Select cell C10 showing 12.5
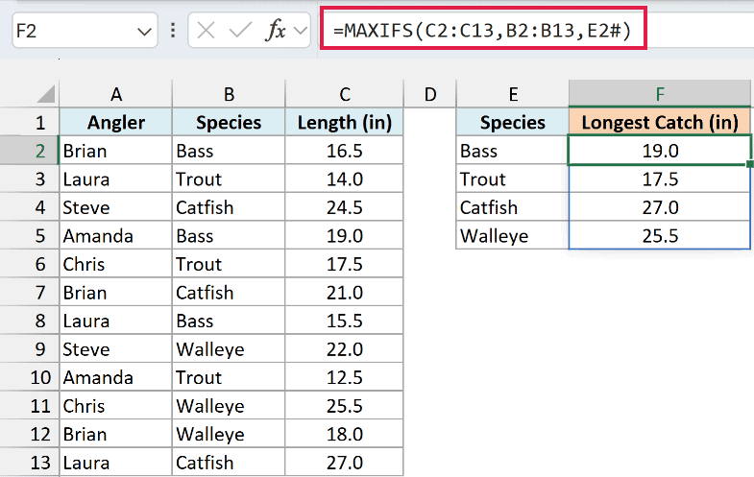754x477 pixels. click(344, 377)
